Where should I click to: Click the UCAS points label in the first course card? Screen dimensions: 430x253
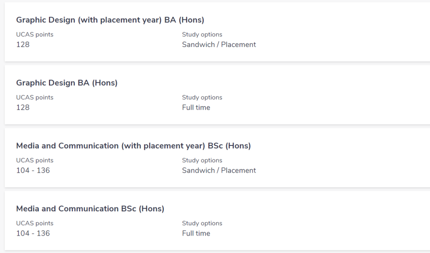coord(35,34)
